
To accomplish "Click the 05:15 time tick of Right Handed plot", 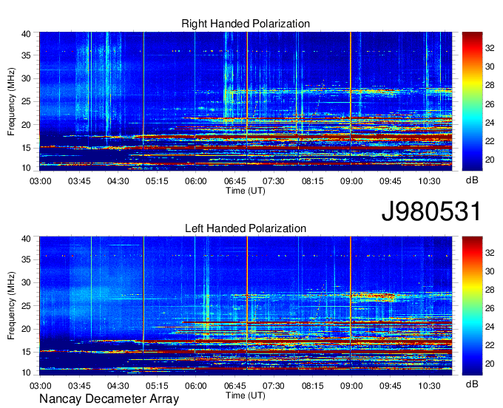I will 157,181.
